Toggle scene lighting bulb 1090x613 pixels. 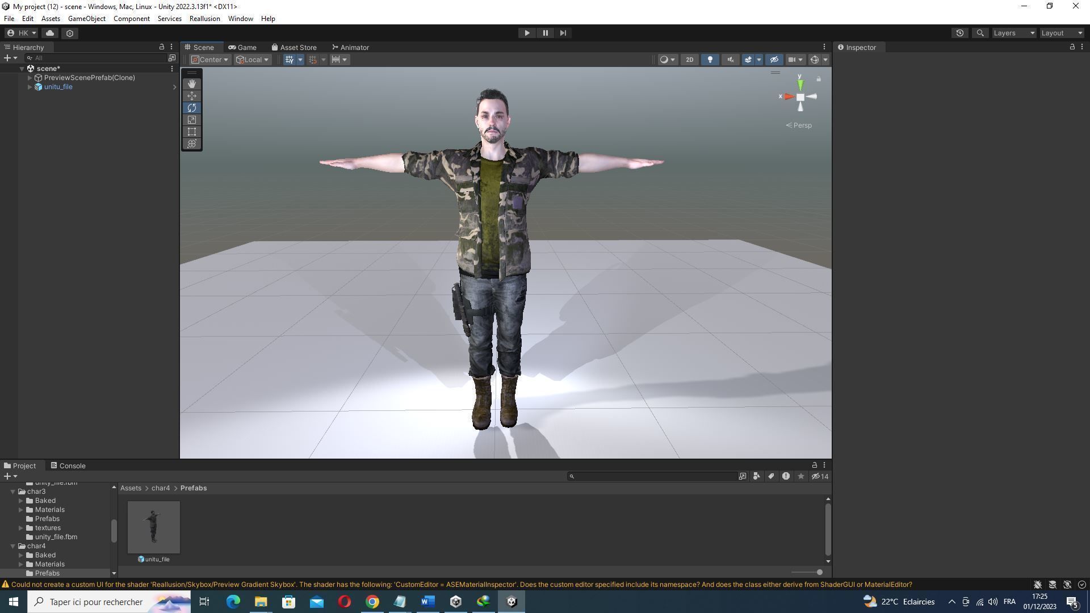pos(710,60)
